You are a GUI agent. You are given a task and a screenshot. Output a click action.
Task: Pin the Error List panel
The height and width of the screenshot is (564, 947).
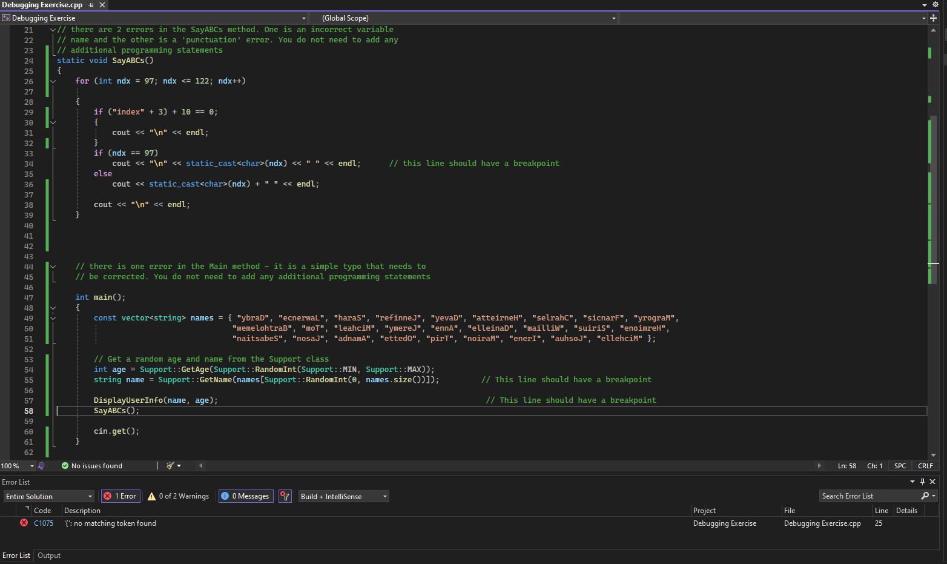(x=922, y=482)
